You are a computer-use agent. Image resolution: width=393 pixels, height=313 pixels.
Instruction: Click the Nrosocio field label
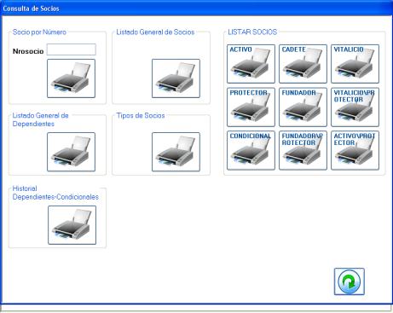28,51
